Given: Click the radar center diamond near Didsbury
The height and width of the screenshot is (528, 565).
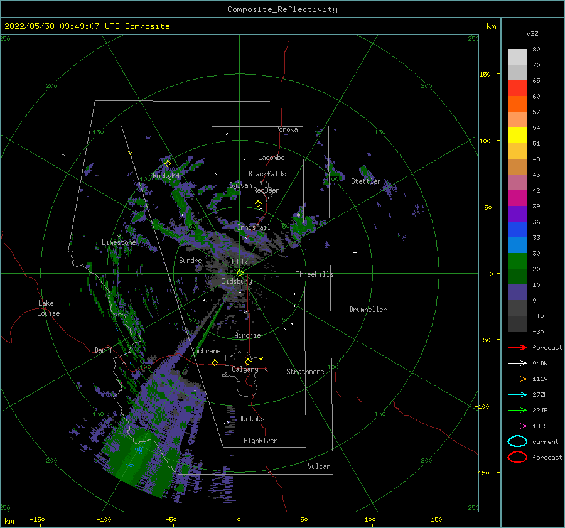Looking at the screenshot, I should [x=240, y=273].
